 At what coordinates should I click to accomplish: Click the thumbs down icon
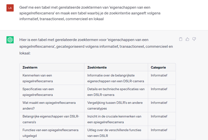coord(194,39)
